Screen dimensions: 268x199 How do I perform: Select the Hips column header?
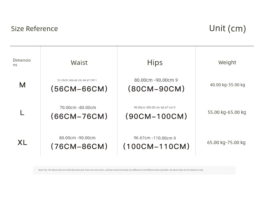click(x=155, y=62)
